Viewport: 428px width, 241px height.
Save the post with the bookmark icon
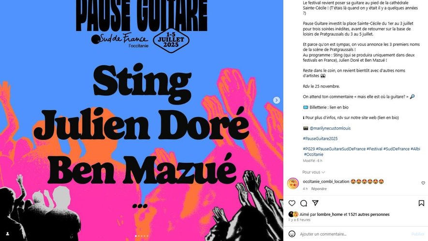coord(421,203)
